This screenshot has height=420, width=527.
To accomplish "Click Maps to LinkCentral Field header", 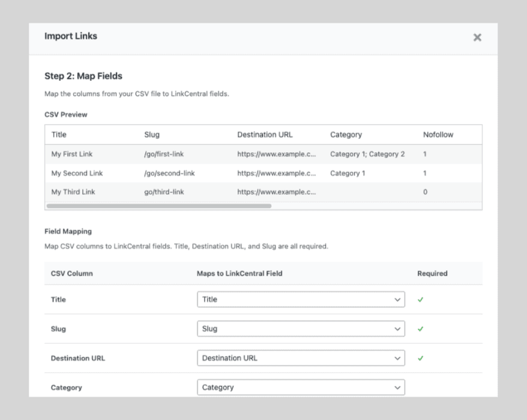I will pos(239,273).
